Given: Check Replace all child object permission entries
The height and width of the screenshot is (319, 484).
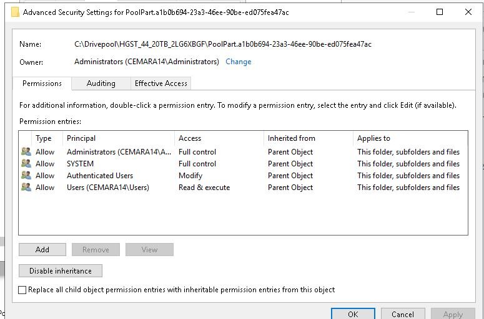Looking at the screenshot, I should click(x=22, y=290).
